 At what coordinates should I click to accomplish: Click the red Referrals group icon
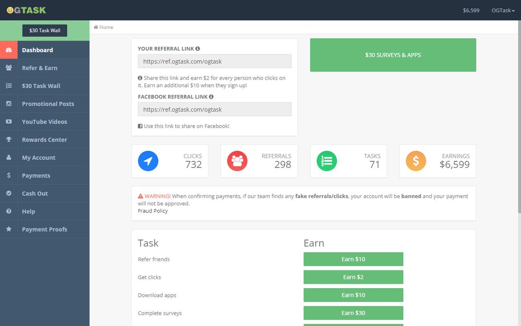pos(237,161)
